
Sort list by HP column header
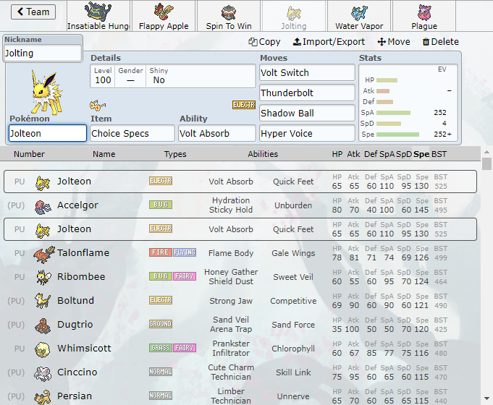click(337, 154)
